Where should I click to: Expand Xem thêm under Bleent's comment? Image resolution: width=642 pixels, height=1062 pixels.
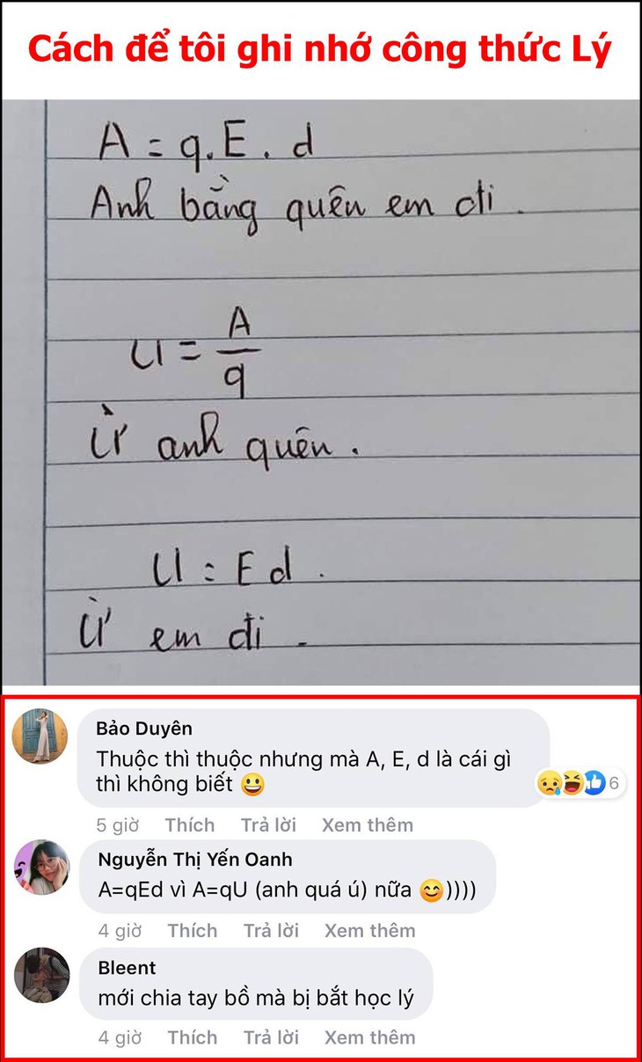point(369,1037)
